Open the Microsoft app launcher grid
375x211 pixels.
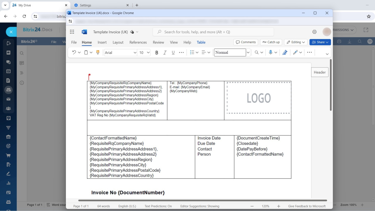coord(72,32)
